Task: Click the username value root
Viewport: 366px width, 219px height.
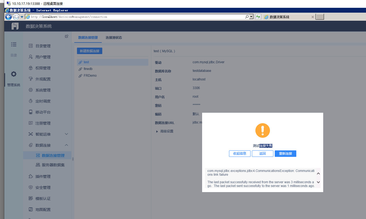Action: [x=195, y=97]
